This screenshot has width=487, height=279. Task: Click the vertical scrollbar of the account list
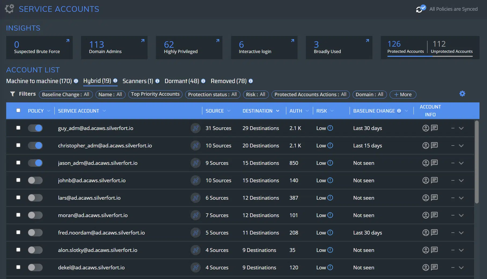tap(477, 162)
